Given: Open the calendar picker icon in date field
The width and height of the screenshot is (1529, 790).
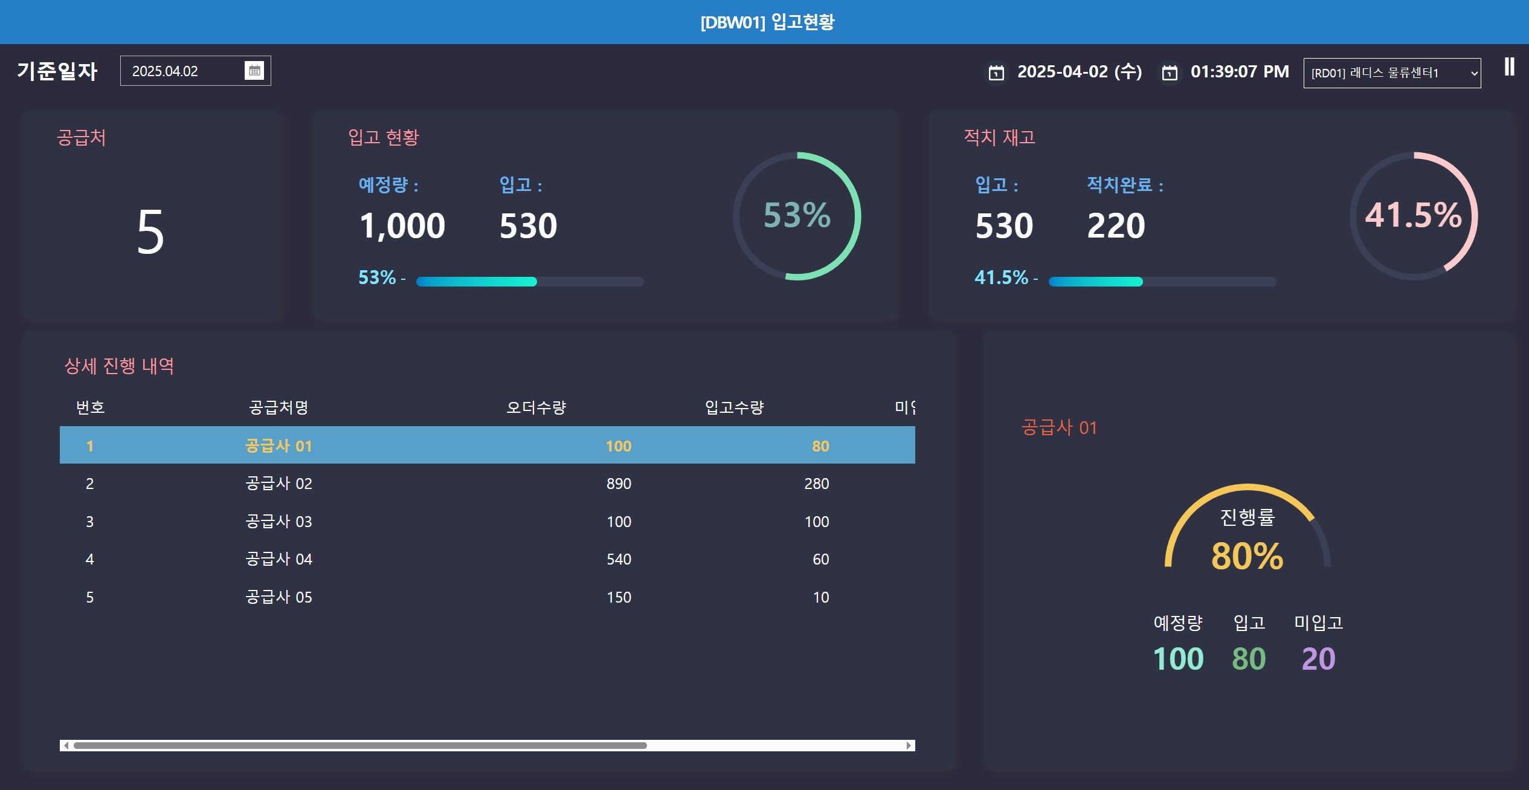Looking at the screenshot, I should 254,71.
